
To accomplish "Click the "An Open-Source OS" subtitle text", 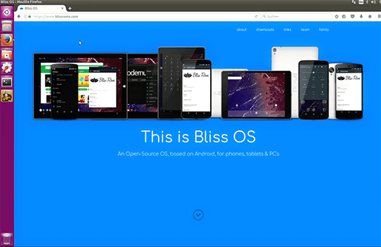I will [198, 154].
